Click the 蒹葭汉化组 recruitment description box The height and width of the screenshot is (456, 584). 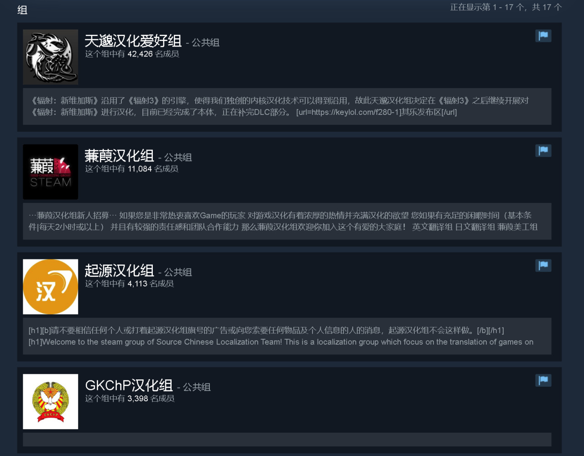click(x=287, y=221)
